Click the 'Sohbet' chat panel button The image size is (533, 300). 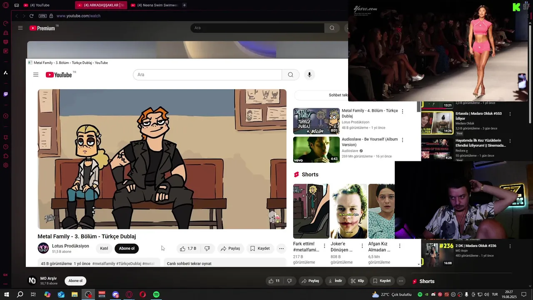coord(321,95)
